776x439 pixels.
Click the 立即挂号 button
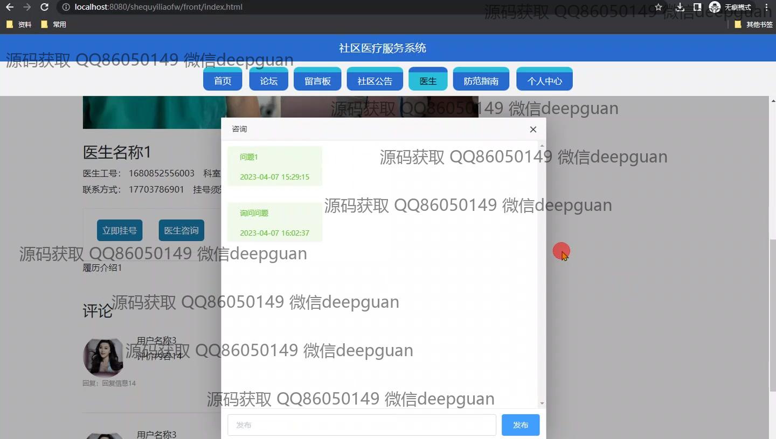(x=120, y=230)
